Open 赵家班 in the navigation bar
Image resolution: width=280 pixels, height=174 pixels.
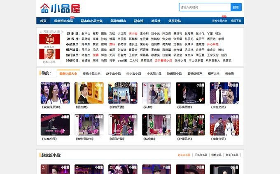click(139, 21)
